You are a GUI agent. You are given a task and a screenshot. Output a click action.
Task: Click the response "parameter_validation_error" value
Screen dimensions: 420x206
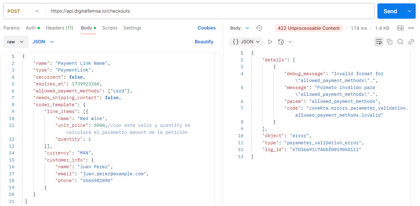[323, 143]
